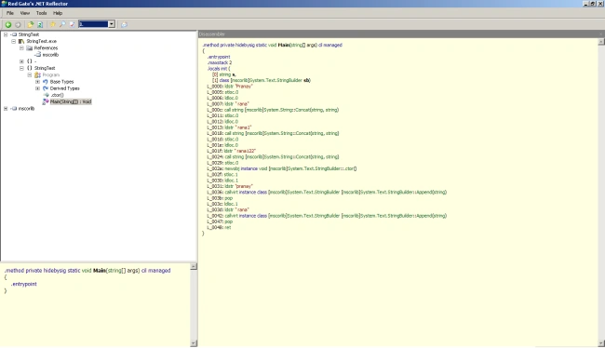The image size is (605, 348).
Task: Open the View menu
Action: click(x=25, y=13)
